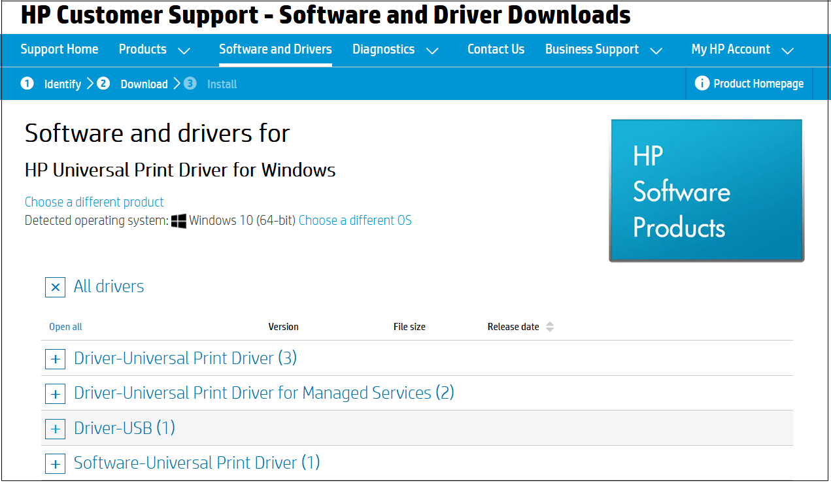Viewport: 831px width, 485px height.
Task: Click the step 3 number circle
Action: point(190,83)
